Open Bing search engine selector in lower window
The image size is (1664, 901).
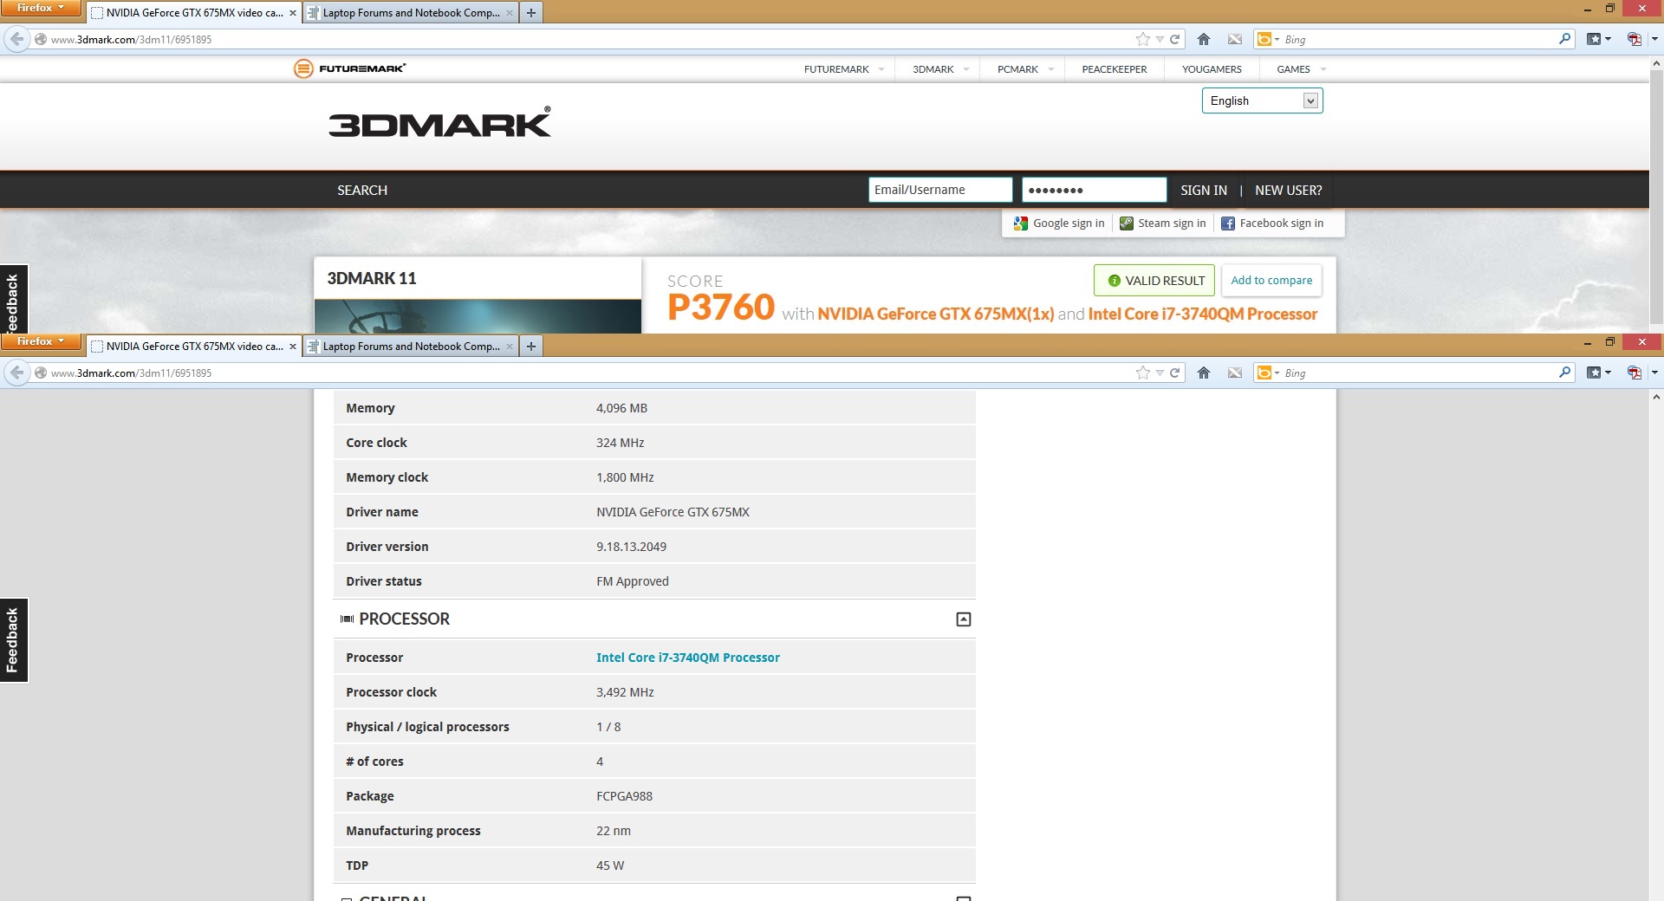pos(1268,373)
